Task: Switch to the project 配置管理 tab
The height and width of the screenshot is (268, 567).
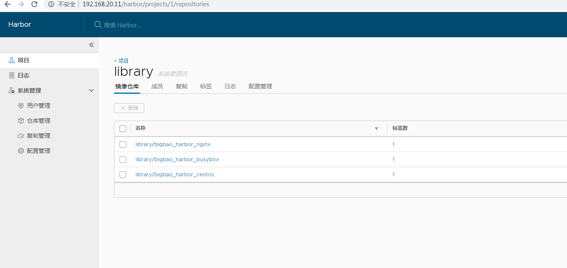Action: tap(260, 86)
